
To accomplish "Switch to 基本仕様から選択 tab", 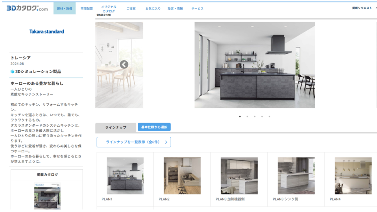I will click(x=154, y=127).
